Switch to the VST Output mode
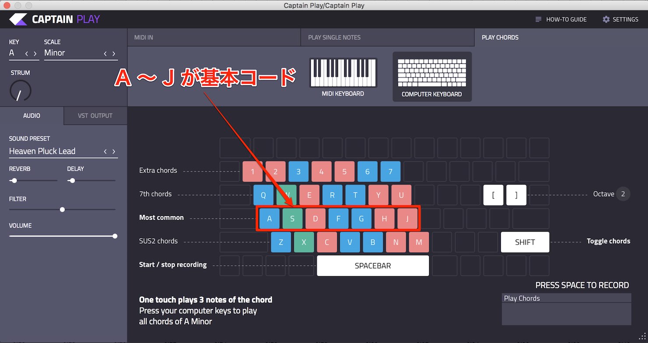648x343 pixels. [x=95, y=116]
